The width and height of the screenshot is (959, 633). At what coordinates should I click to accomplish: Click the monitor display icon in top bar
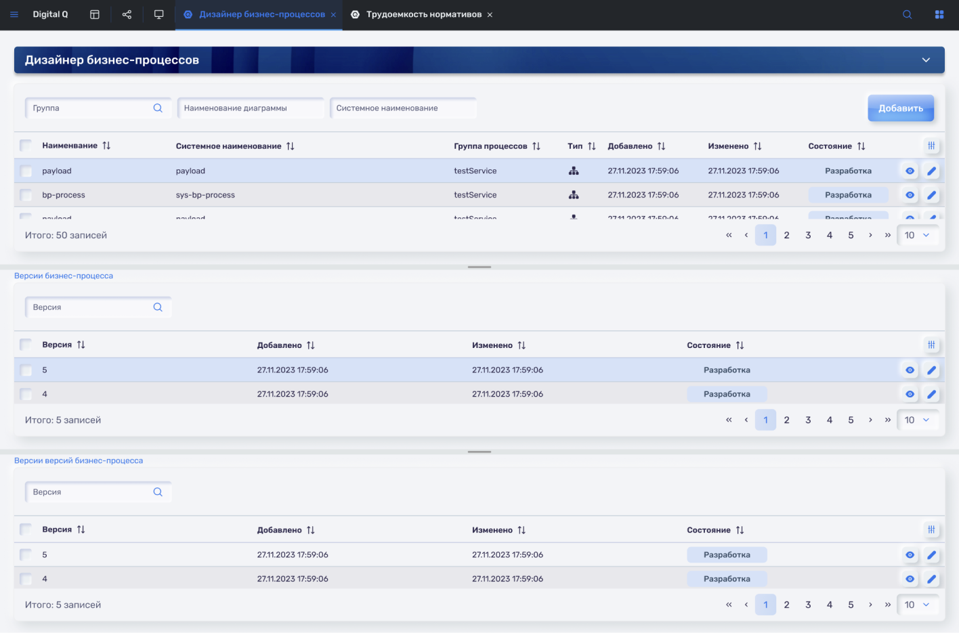tap(159, 14)
